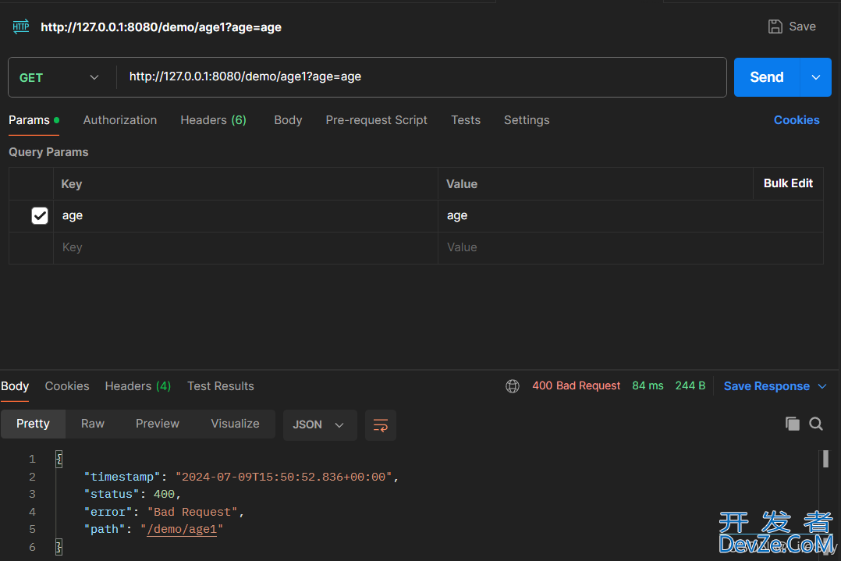Screen dimensions: 841x561
Task: Open the response Headers (4) tab
Action: point(138,386)
